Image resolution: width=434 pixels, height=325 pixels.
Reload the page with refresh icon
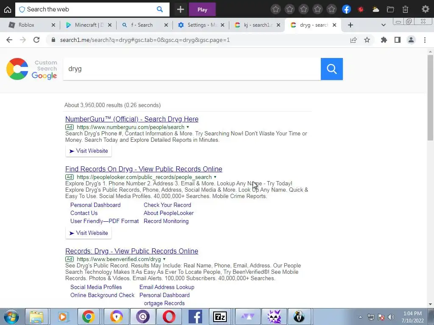[x=36, y=40]
